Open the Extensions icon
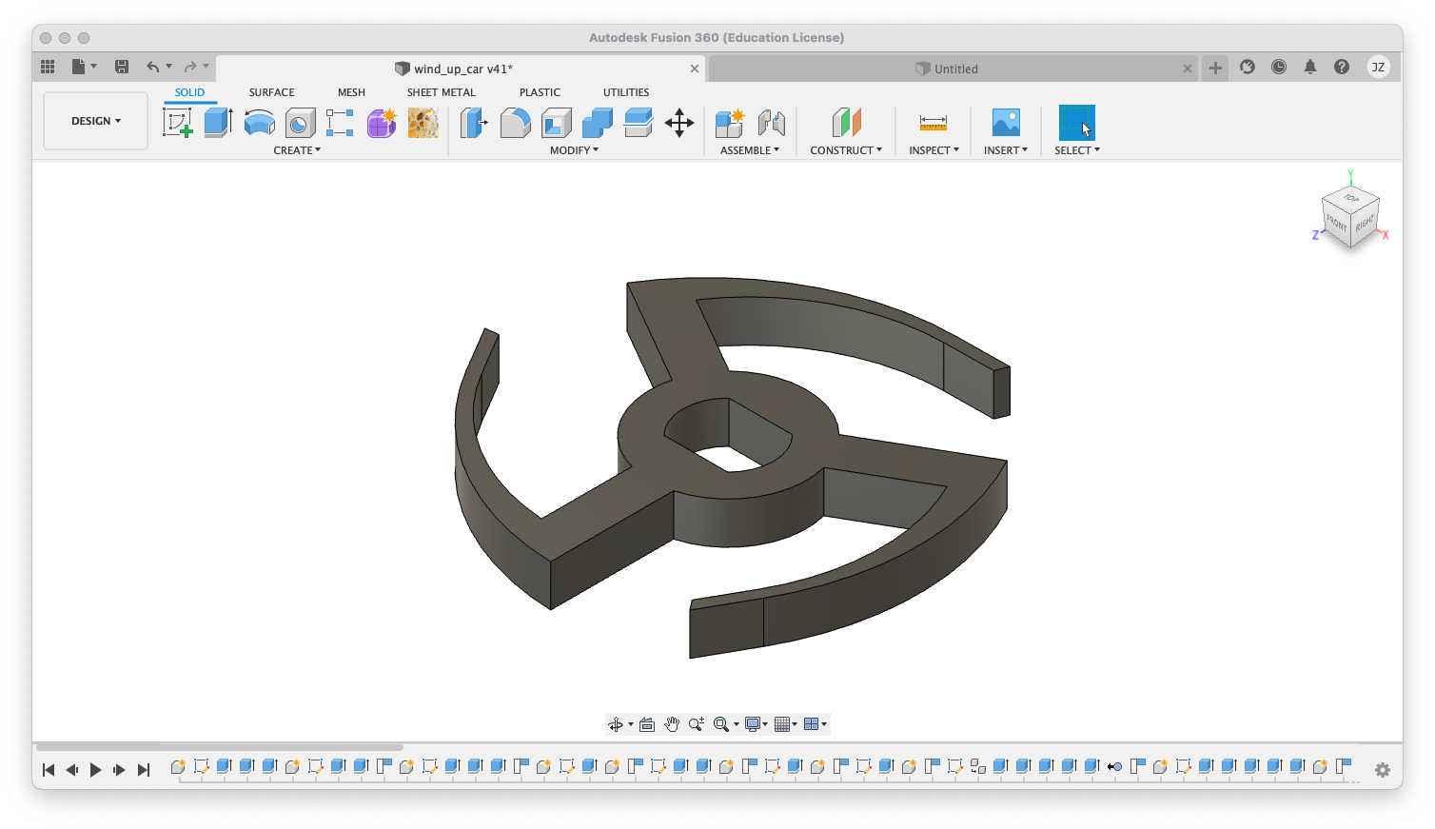Viewport: 1435px width, 829px height. coord(1248,67)
